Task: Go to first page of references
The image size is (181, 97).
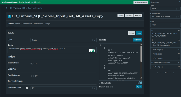Action: [x=157, y=73]
